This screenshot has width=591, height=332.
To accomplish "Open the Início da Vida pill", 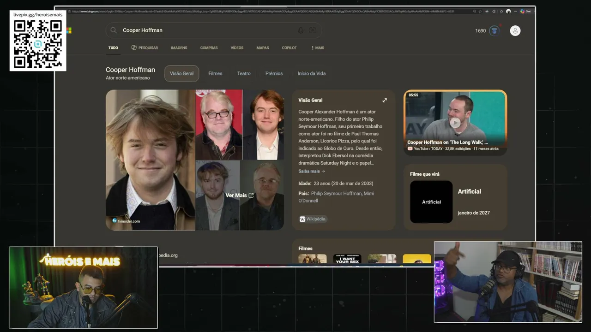I will 311,73.
